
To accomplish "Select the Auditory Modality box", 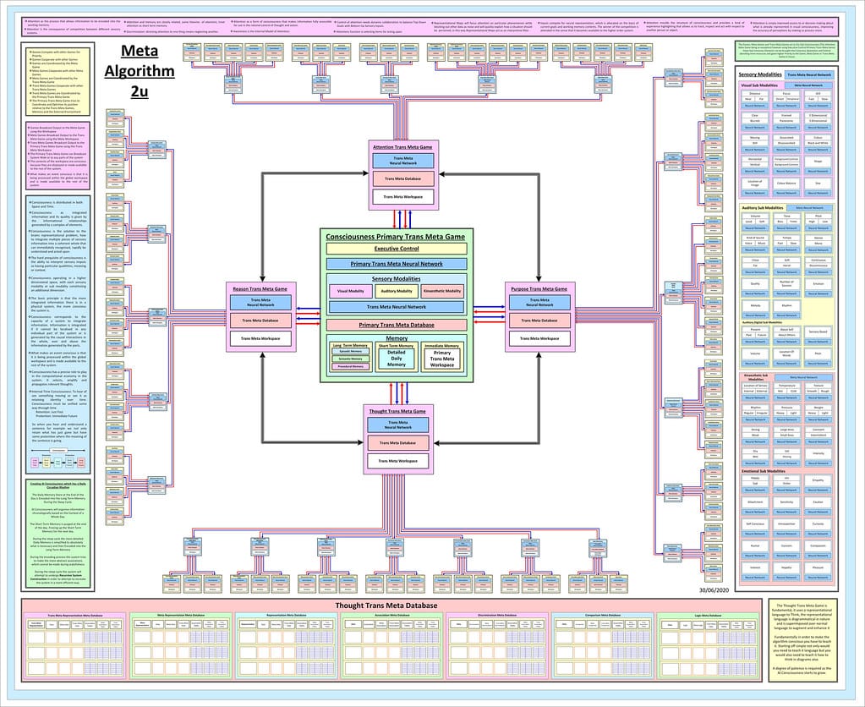I will click(396, 291).
